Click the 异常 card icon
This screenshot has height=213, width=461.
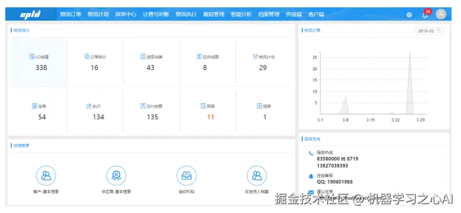coord(203,106)
